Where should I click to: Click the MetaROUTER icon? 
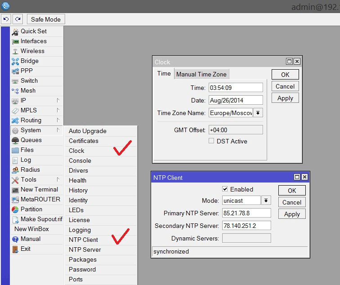click(15, 200)
